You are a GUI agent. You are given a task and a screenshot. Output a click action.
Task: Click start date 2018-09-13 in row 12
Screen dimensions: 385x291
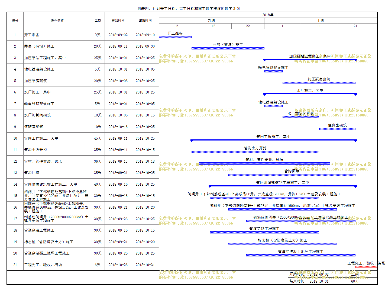point(118,161)
